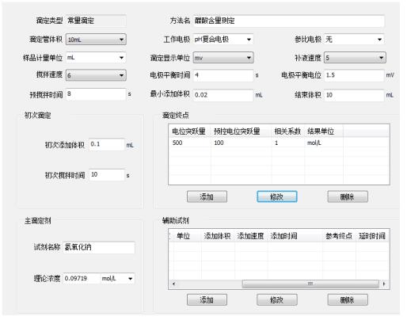The image size is (407, 320).
Task: Click the 结束体积 input field
Action: point(354,95)
